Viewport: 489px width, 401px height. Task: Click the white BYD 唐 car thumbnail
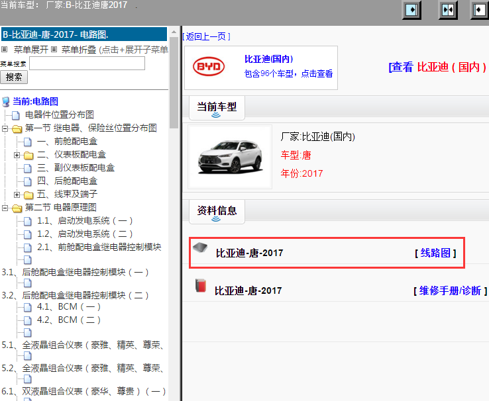pos(230,157)
